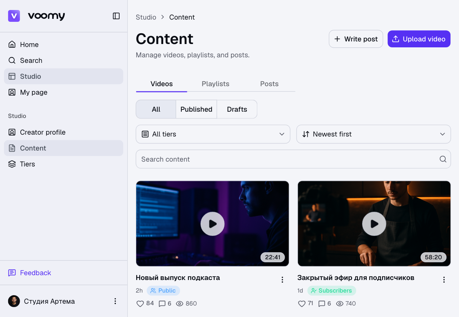
Task: Play the Новый выпуск подкаста video
Action: pyautogui.click(x=212, y=224)
